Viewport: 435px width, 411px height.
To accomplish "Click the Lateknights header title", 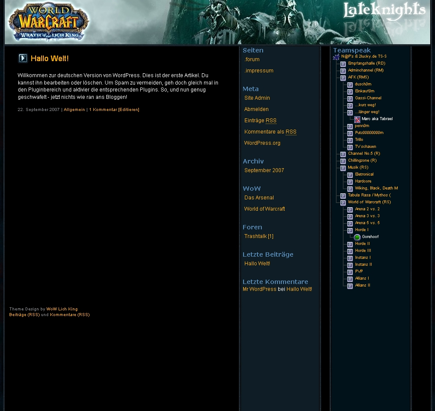I will click(x=384, y=10).
